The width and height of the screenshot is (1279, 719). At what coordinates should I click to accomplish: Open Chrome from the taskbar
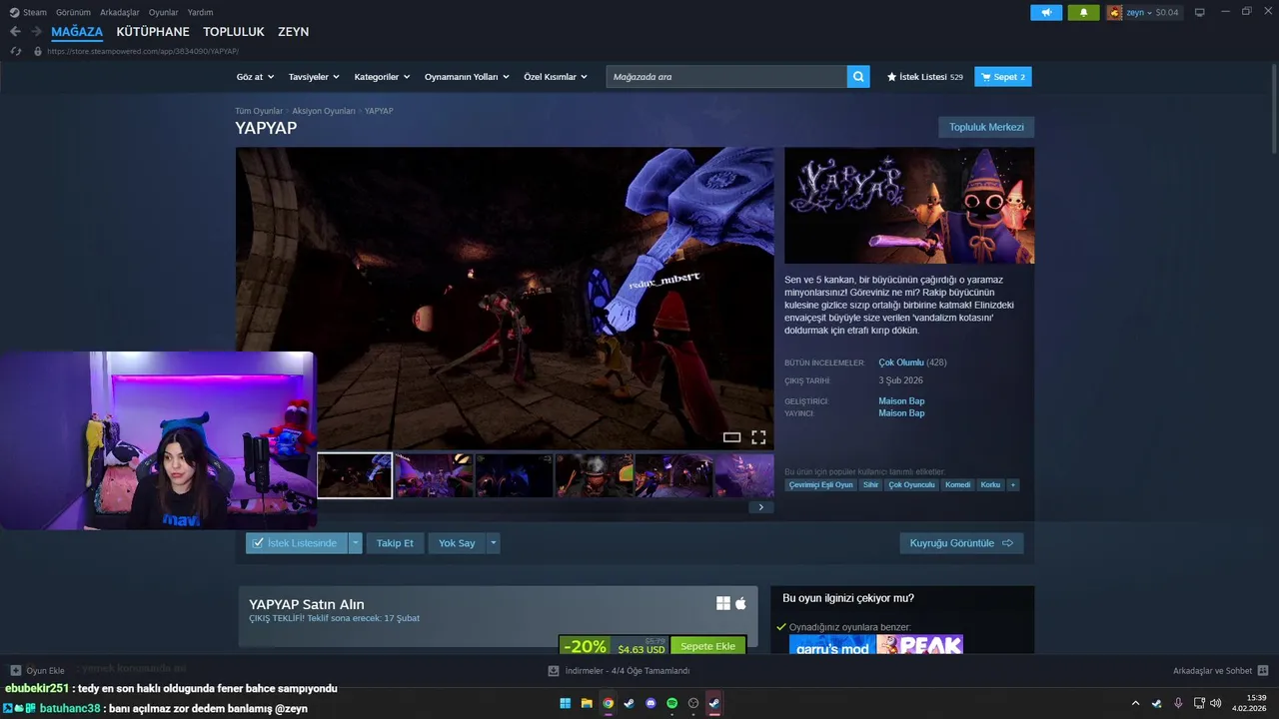[x=609, y=703]
